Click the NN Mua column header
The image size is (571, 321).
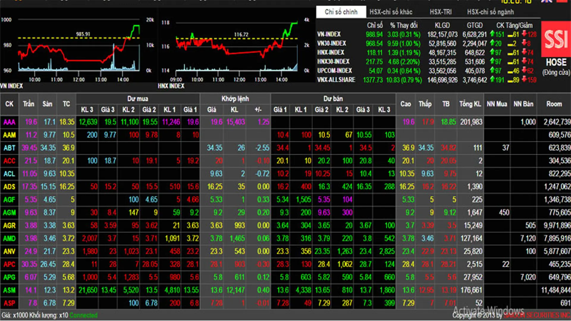tap(497, 104)
